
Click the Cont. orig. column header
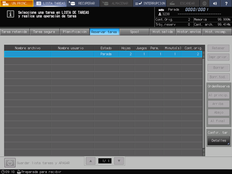coord(193,48)
